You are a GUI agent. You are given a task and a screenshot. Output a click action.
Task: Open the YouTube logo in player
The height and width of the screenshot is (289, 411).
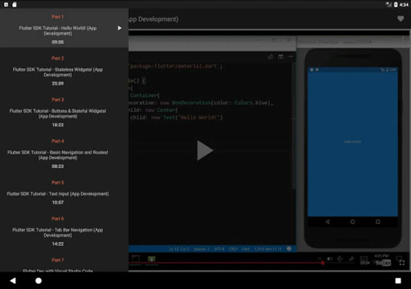[x=383, y=263]
